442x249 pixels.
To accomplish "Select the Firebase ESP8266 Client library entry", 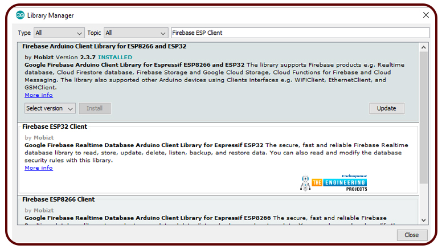I will (x=58, y=199).
